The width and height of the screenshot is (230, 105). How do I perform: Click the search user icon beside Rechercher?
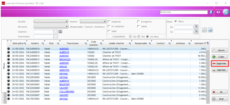(211, 12)
